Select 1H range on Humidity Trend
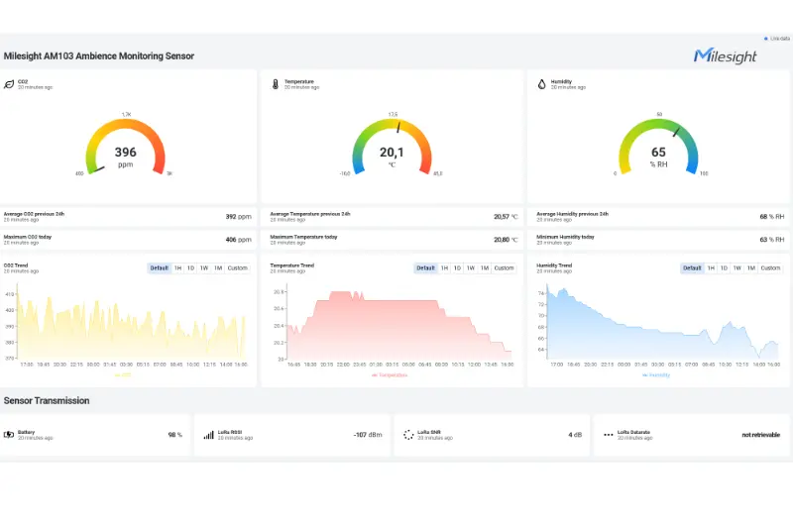Screen dimensions: 793x528 click(711, 268)
